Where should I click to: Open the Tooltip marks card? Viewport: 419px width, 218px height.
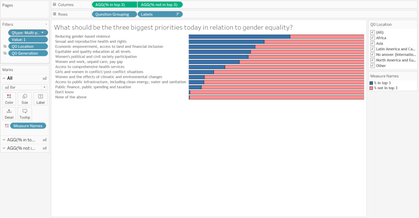tap(25, 113)
